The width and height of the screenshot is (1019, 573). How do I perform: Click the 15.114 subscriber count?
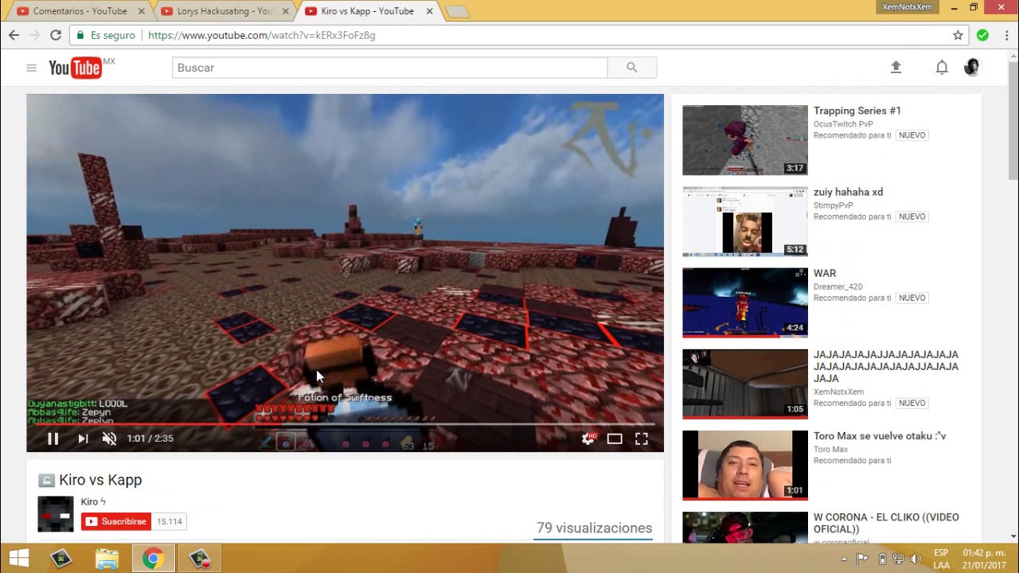tap(169, 521)
